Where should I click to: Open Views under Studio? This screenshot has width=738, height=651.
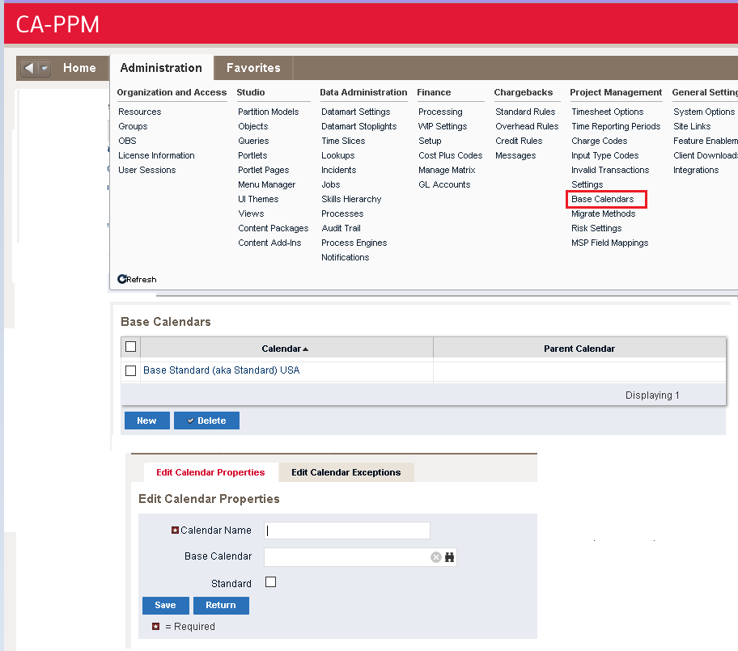251,213
